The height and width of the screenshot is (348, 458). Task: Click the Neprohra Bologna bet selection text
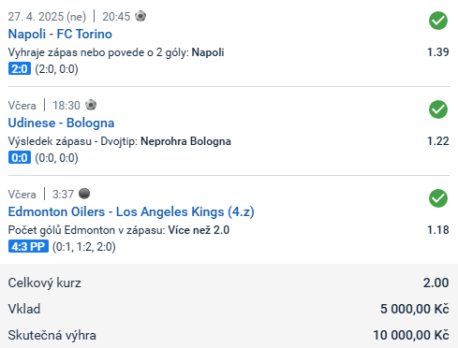pyautogui.click(x=185, y=141)
